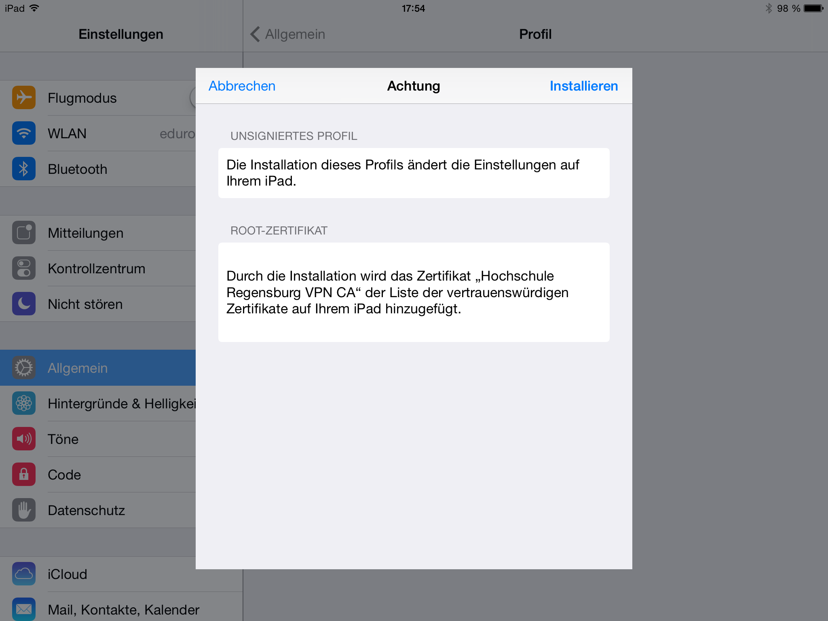Screen dimensions: 828x621
Task: Tap the Mitteilungen notification icon
Action: (x=24, y=232)
